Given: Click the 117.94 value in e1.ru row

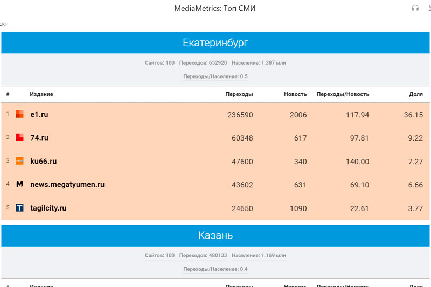Looking at the screenshot, I should (x=357, y=115).
